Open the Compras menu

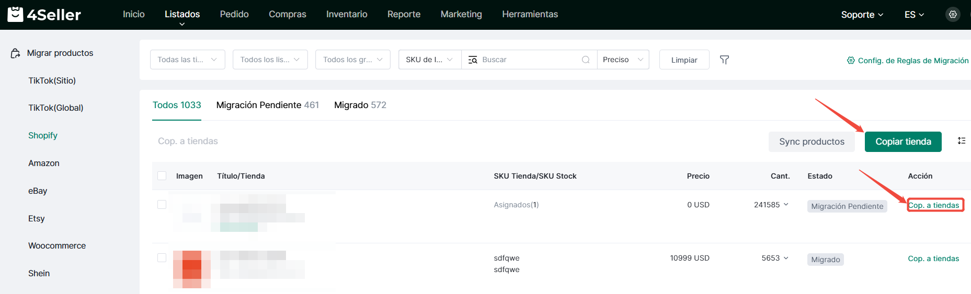tap(288, 14)
